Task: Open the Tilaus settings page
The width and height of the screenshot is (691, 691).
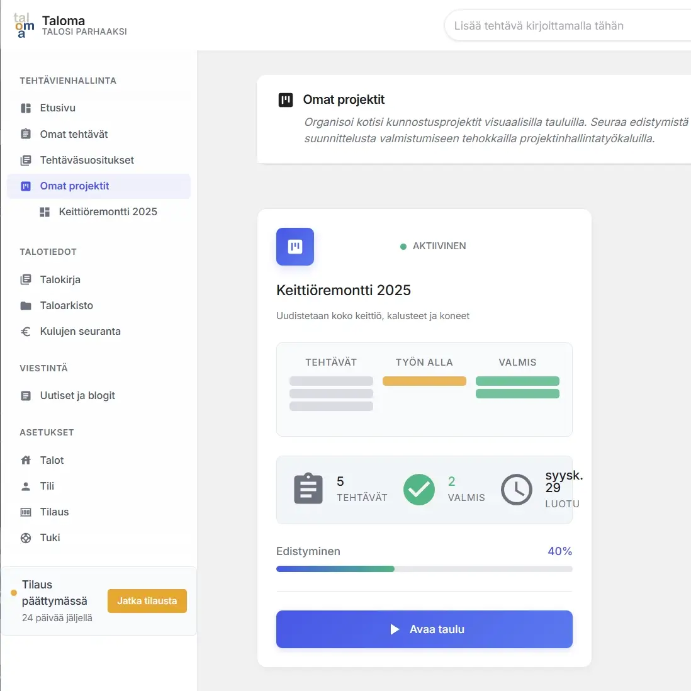Action: pyautogui.click(x=54, y=512)
